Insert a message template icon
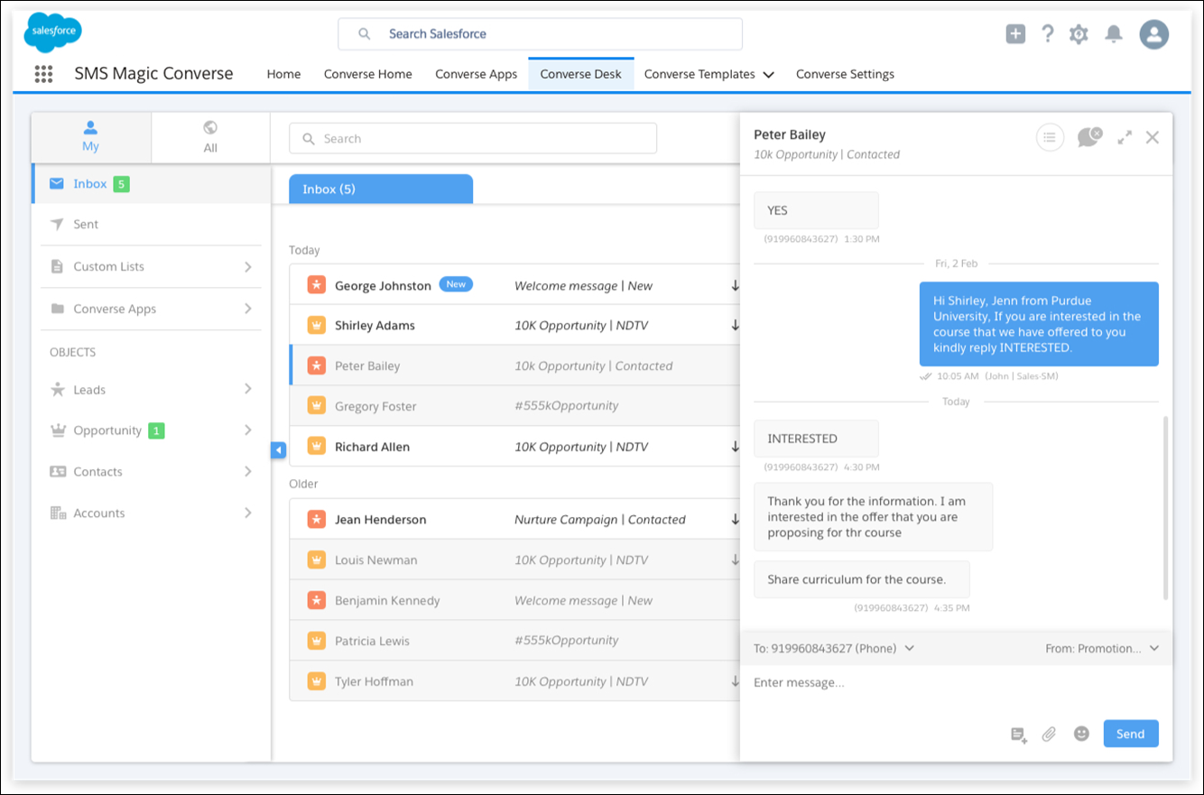The image size is (1204, 795). point(1018,735)
